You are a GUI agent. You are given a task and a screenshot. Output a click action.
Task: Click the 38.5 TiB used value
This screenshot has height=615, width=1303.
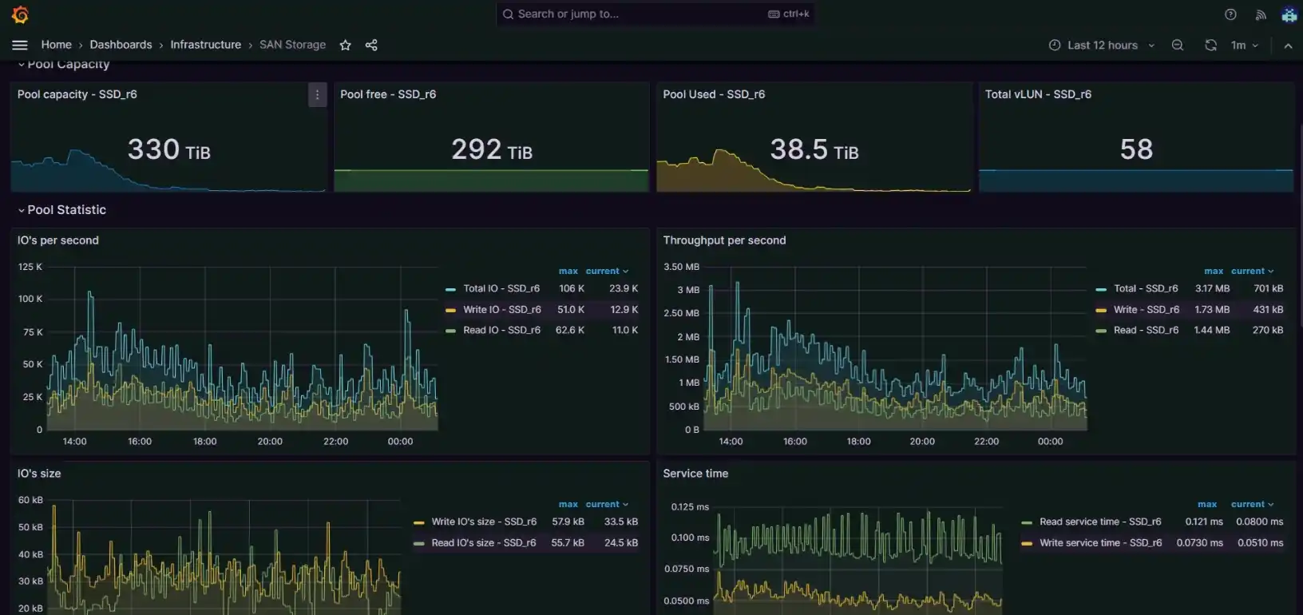coord(814,149)
